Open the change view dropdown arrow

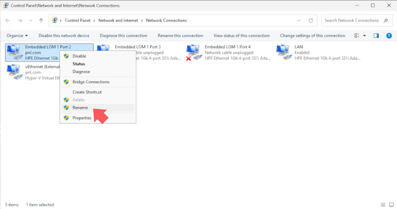(x=364, y=36)
